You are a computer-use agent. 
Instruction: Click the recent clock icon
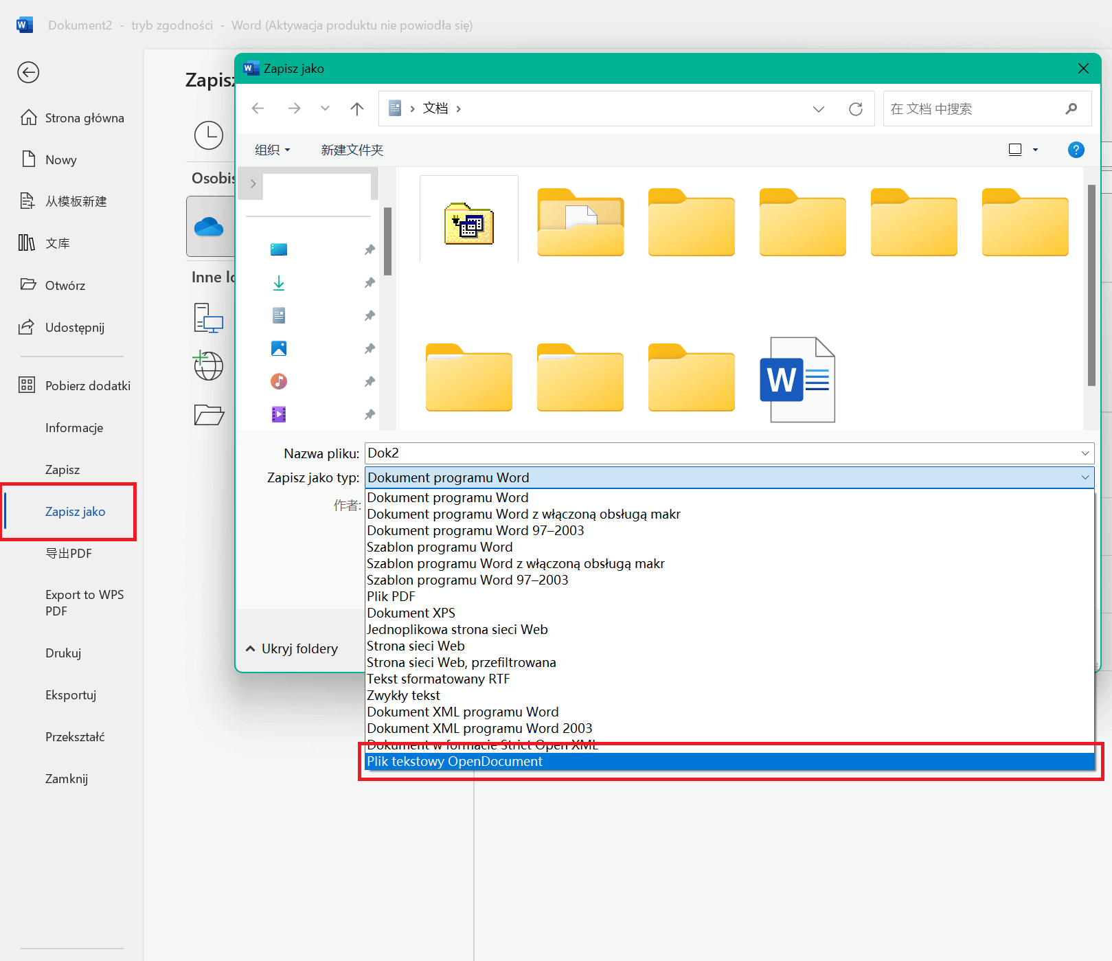pyautogui.click(x=209, y=135)
